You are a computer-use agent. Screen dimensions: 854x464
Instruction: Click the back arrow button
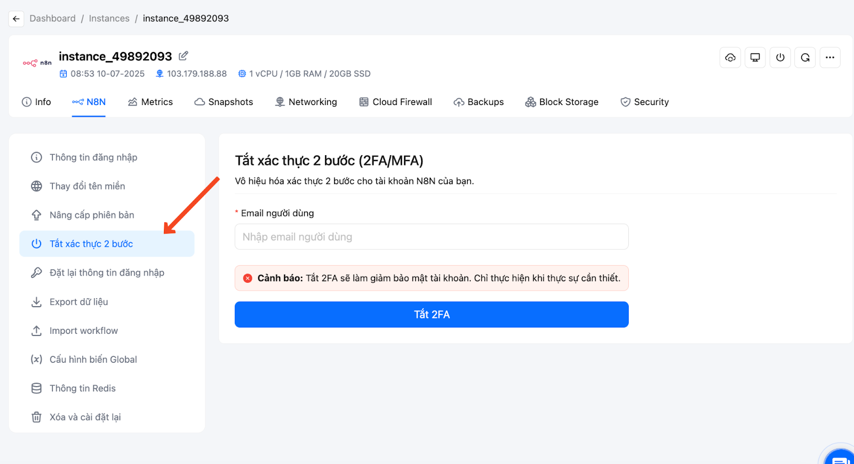pyautogui.click(x=16, y=19)
